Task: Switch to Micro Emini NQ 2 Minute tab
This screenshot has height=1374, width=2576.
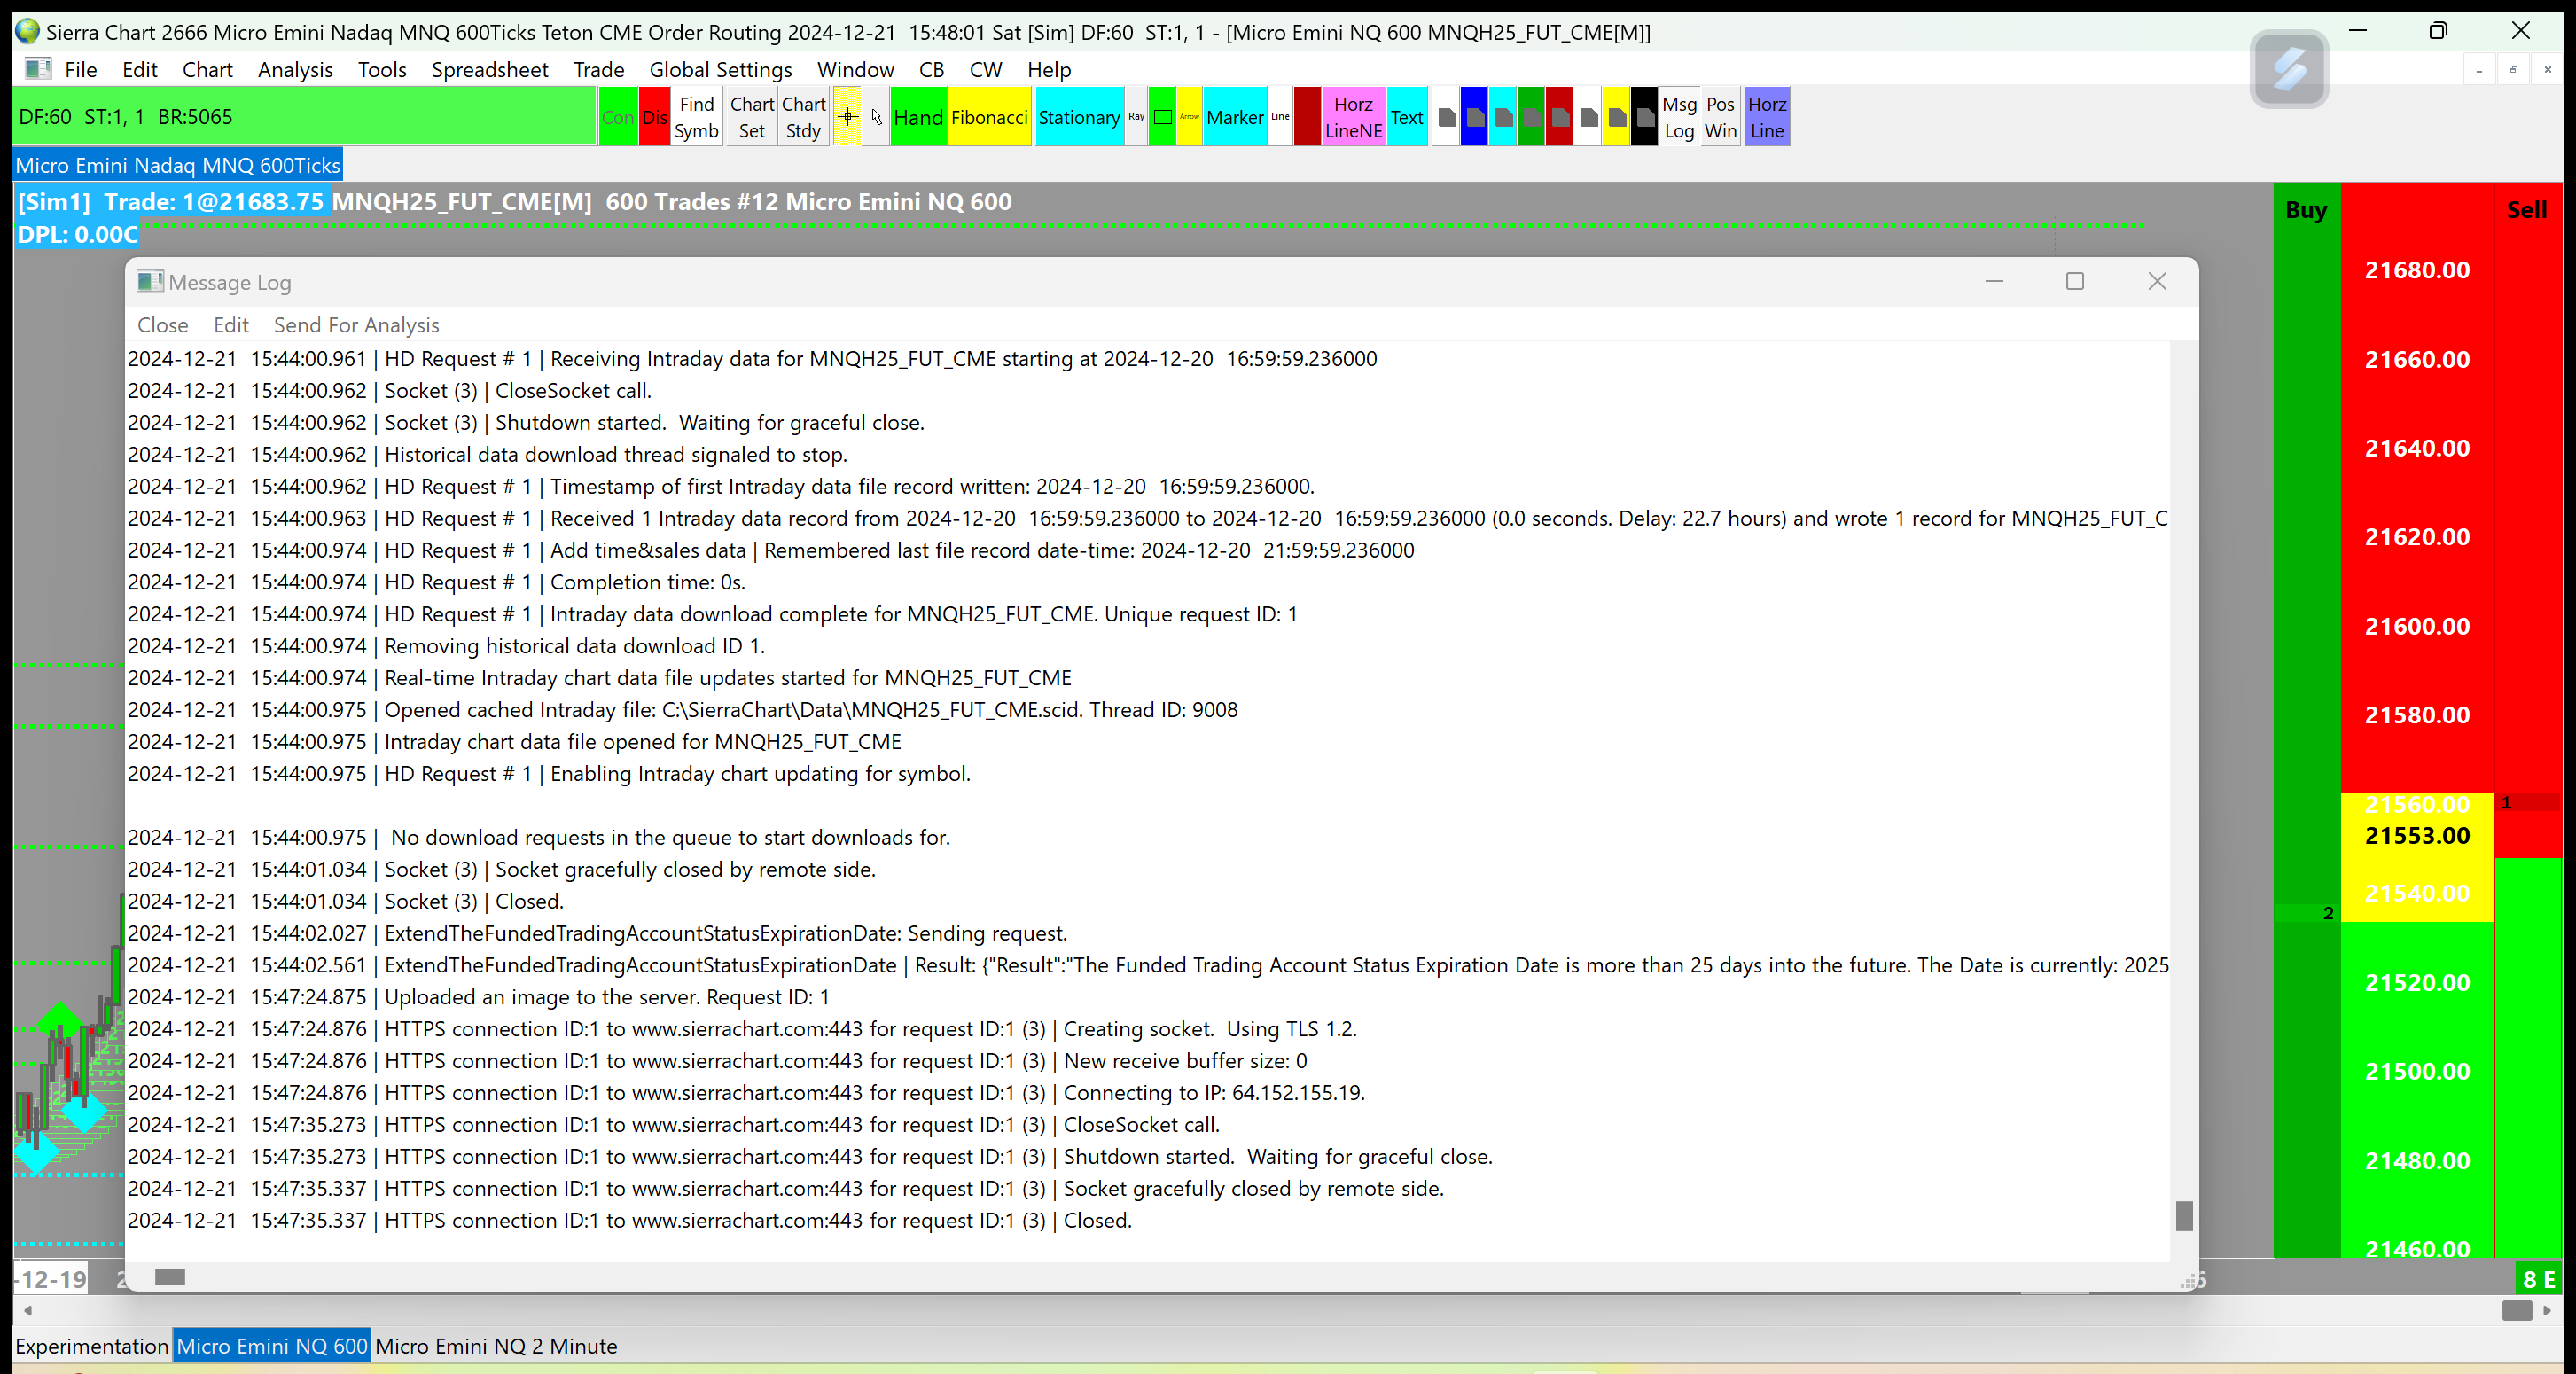Action: (x=496, y=1346)
